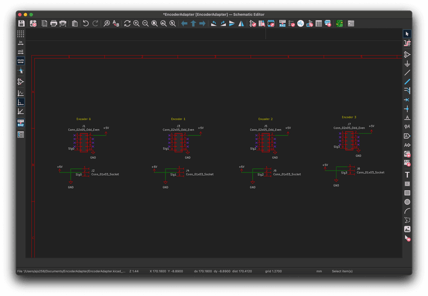Click the Zoom In magnifier icon

point(136,24)
